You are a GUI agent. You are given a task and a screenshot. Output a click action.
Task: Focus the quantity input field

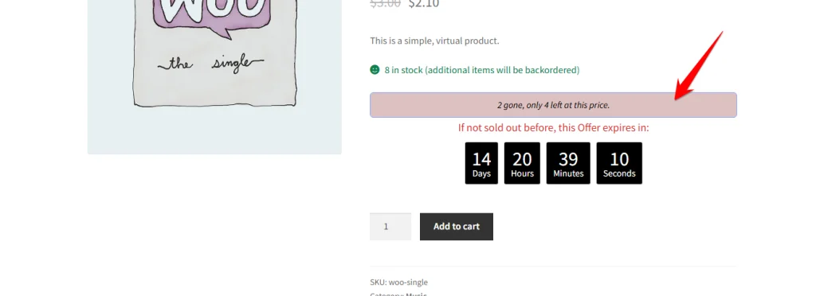(390, 227)
